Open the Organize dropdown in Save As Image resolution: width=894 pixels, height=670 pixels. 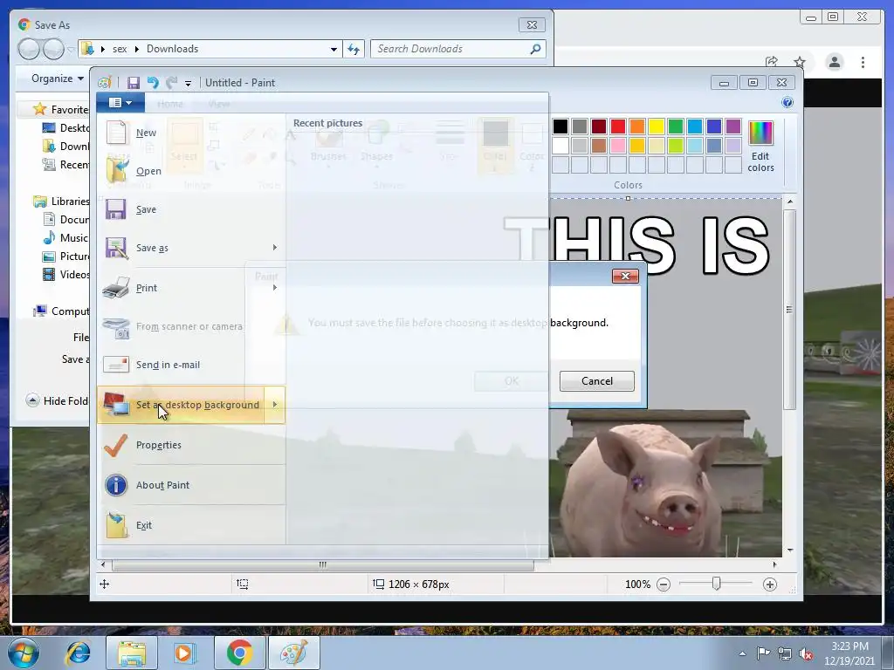58,79
